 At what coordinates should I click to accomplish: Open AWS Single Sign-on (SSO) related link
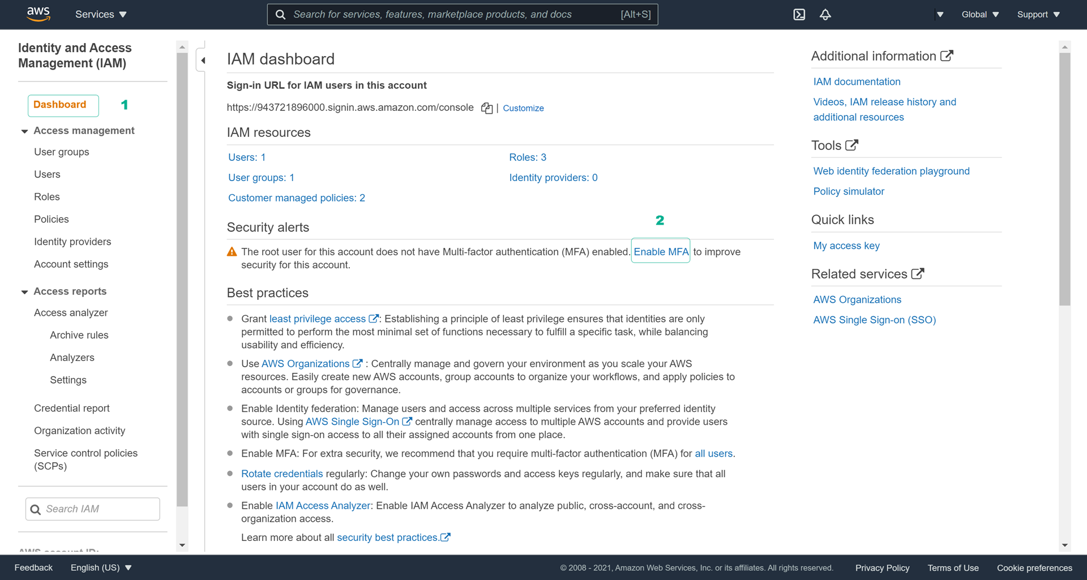point(874,320)
